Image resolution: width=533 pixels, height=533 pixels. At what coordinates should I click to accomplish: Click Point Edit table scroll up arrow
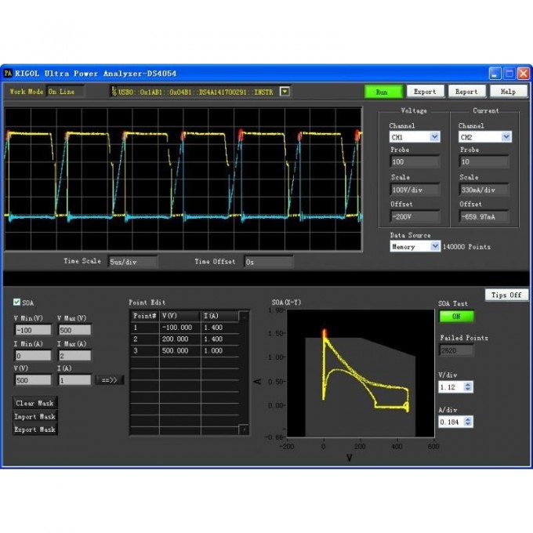coord(244,316)
